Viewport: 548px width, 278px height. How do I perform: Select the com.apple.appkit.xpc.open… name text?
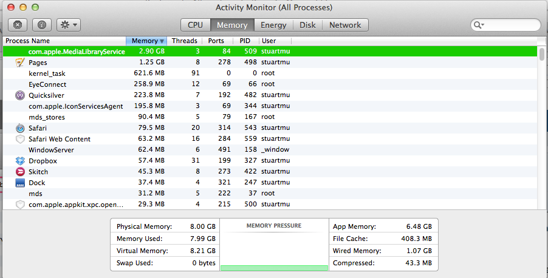click(76, 205)
